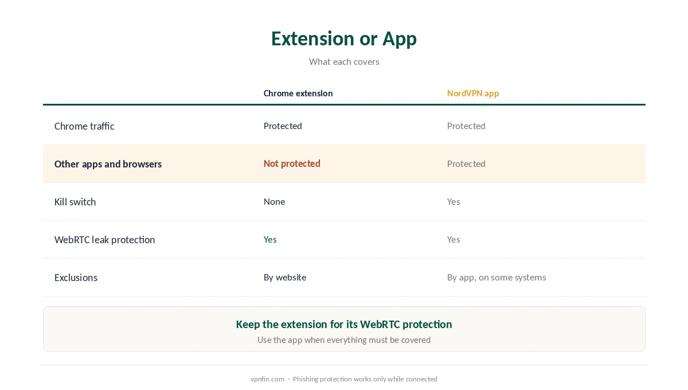Click 'Keep the extension for its WebRTC protection'
The height and width of the screenshot is (390, 688).
click(x=344, y=325)
